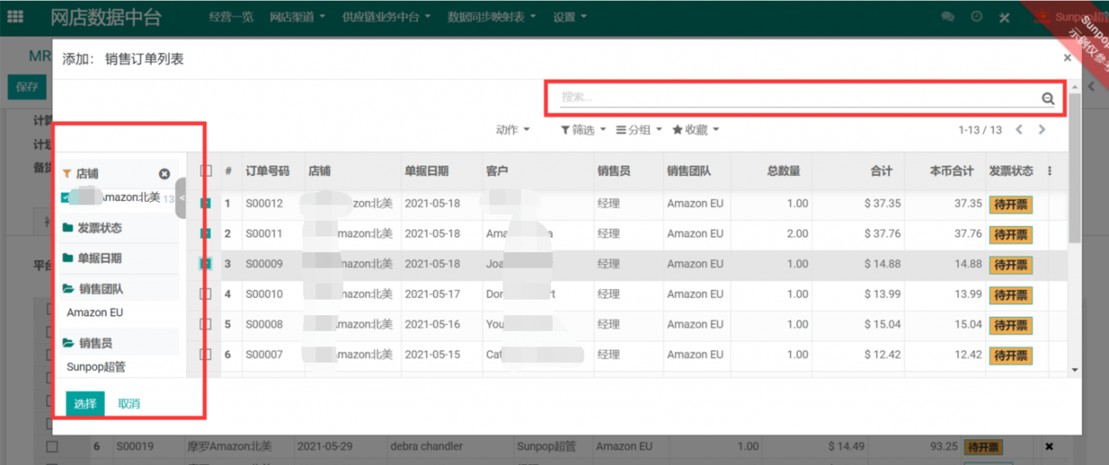Click the table scrollbar down arrow
Image resolution: width=1109 pixels, height=465 pixels.
[x=1074, y=370]
